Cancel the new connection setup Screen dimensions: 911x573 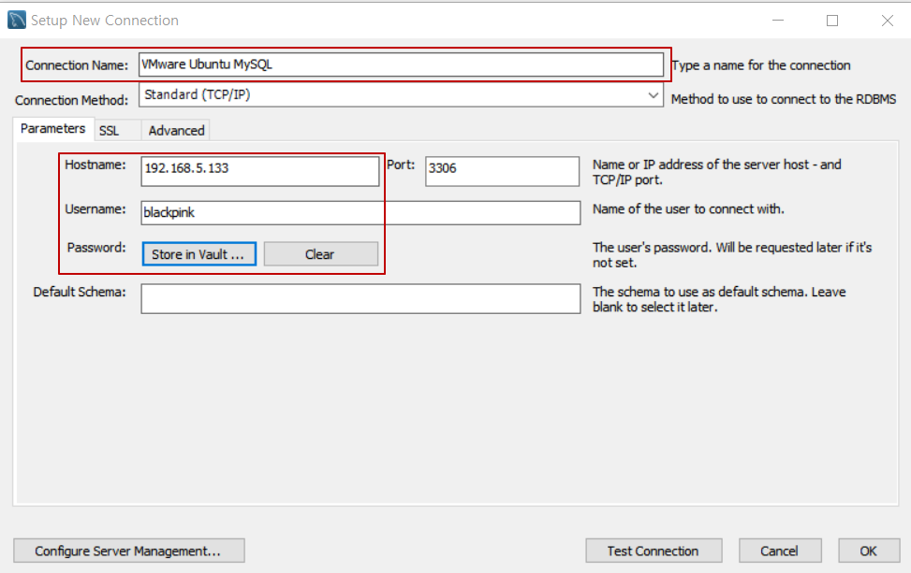[x=780, y=551]
